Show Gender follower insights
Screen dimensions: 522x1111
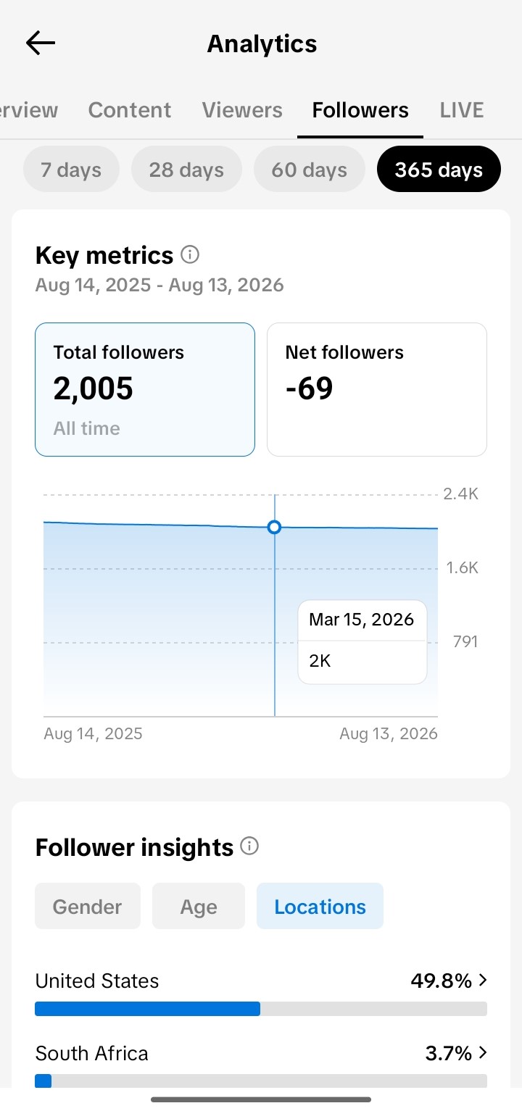(x=88, y=906)
